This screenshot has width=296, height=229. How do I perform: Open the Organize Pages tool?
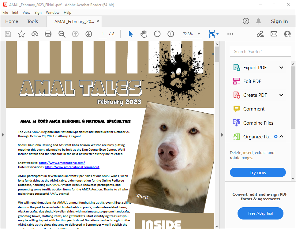click(257, 137)
